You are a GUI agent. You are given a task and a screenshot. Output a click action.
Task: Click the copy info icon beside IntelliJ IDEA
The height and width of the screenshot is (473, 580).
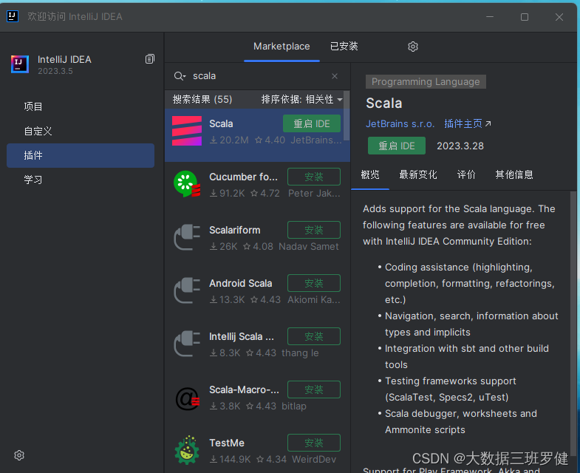coord(149,59)
